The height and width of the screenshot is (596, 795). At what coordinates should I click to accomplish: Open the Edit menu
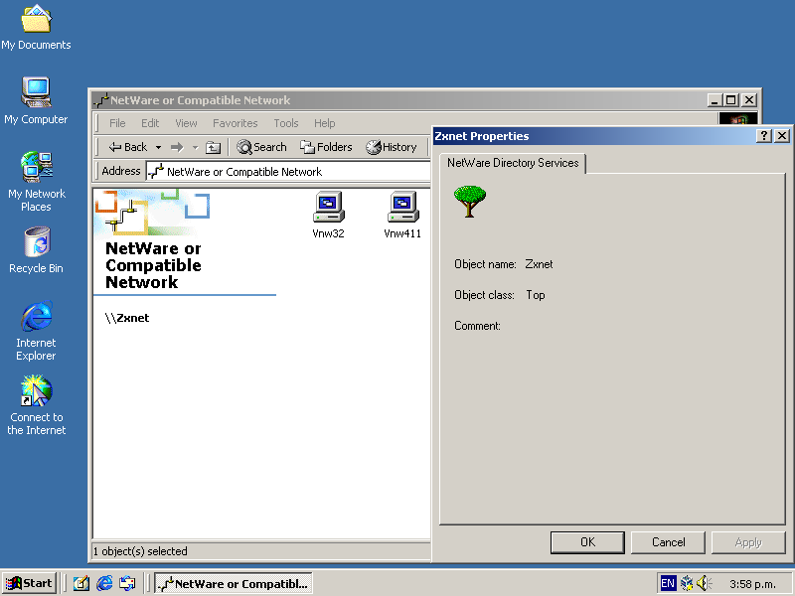(x=150, y=123)
